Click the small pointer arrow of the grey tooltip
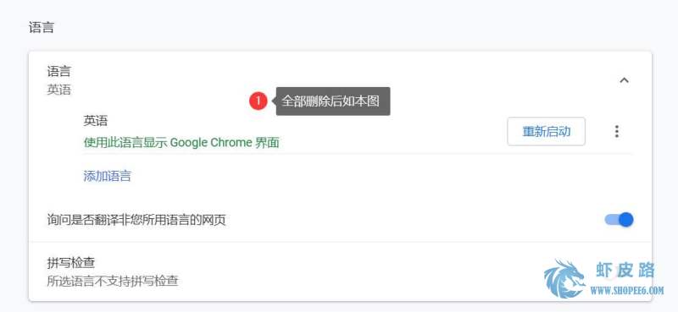Viewport: 678px width, 312px height. click(274, 101)
